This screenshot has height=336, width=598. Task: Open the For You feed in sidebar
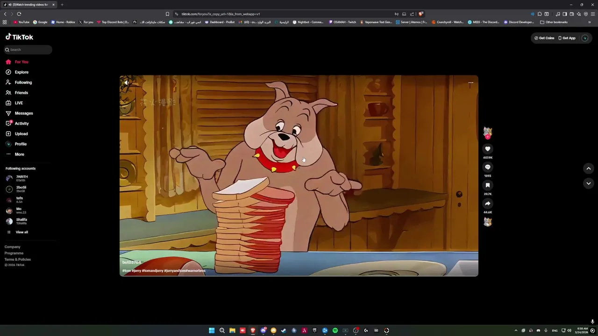tap(17, 62)
